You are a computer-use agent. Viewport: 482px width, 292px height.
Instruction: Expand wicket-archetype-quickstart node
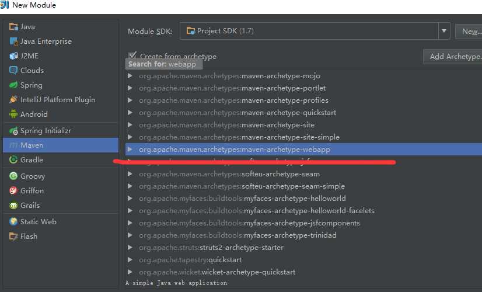(x=130, y=272)
